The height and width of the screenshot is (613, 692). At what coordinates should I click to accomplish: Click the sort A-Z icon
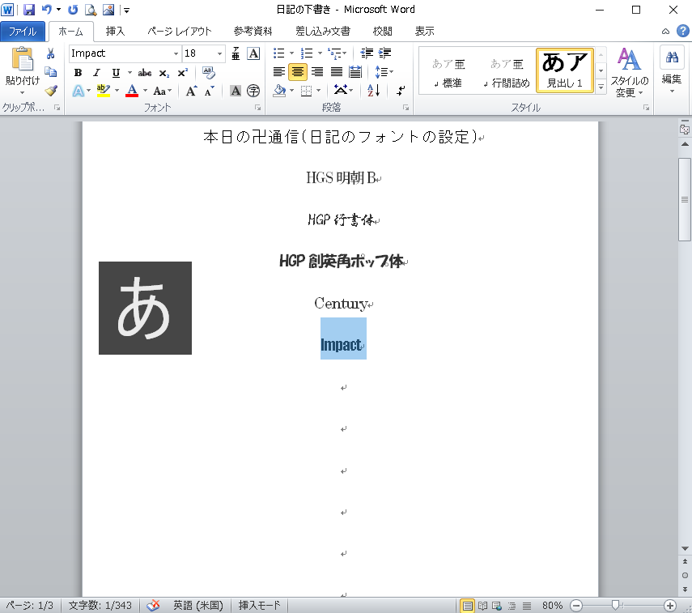(373, 91)
